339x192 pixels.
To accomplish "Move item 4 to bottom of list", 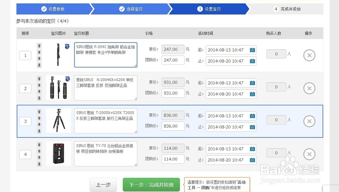I will (x=39, y=164).
